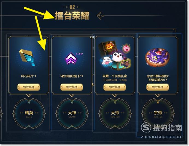Screen dimensions: 189x146
Task: Click the Snowdown cookie summoner icon
Action: [x=158, y=57]
